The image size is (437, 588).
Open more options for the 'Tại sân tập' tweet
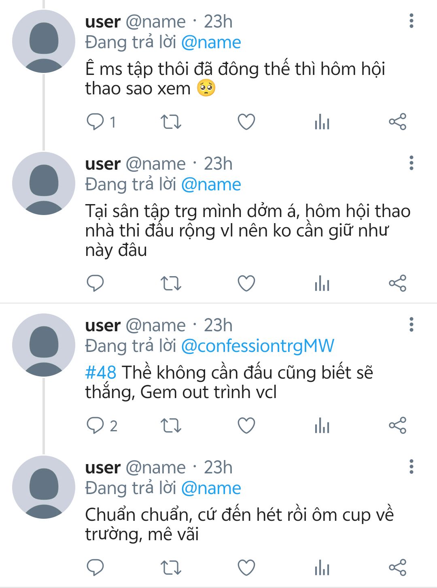pyautogui.click(x=411, y=163)
